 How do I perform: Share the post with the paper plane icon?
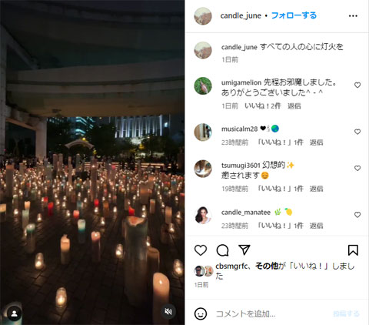tap(244, 250)
